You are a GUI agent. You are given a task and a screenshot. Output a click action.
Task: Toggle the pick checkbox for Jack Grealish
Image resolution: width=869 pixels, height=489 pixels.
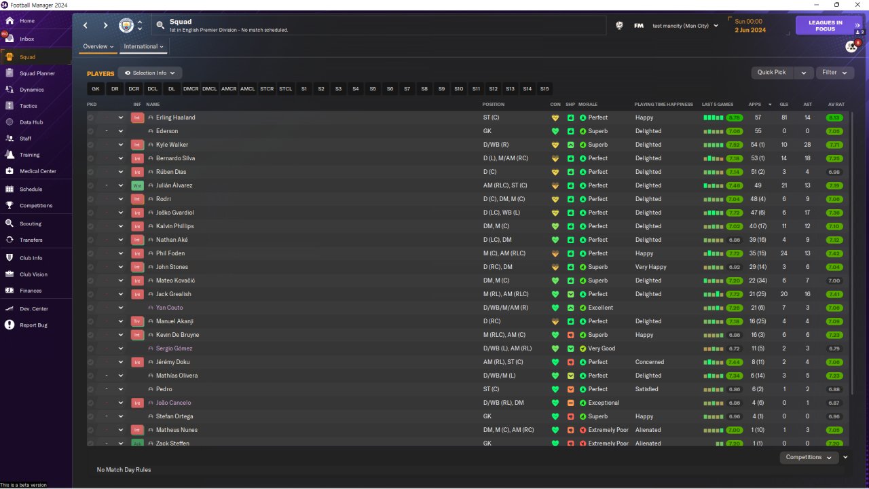(90, 294)
